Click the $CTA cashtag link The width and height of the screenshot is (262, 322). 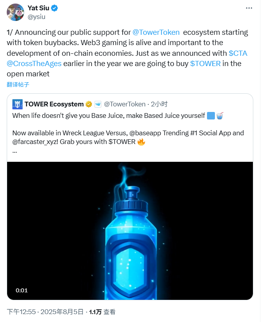point(238,53)
